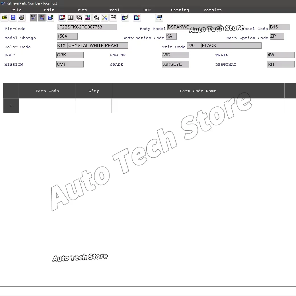The height and width of the screenshot is (296, 296).
Task: Open the Tool menu
Action: pyautogui.click(x=114, y=10)
